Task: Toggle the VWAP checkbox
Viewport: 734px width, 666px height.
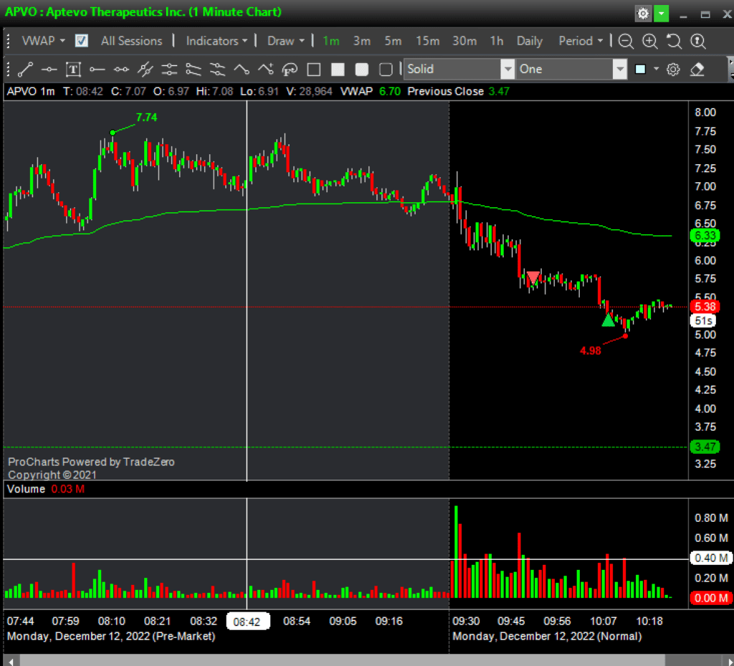Action: [x=82, y=41]
